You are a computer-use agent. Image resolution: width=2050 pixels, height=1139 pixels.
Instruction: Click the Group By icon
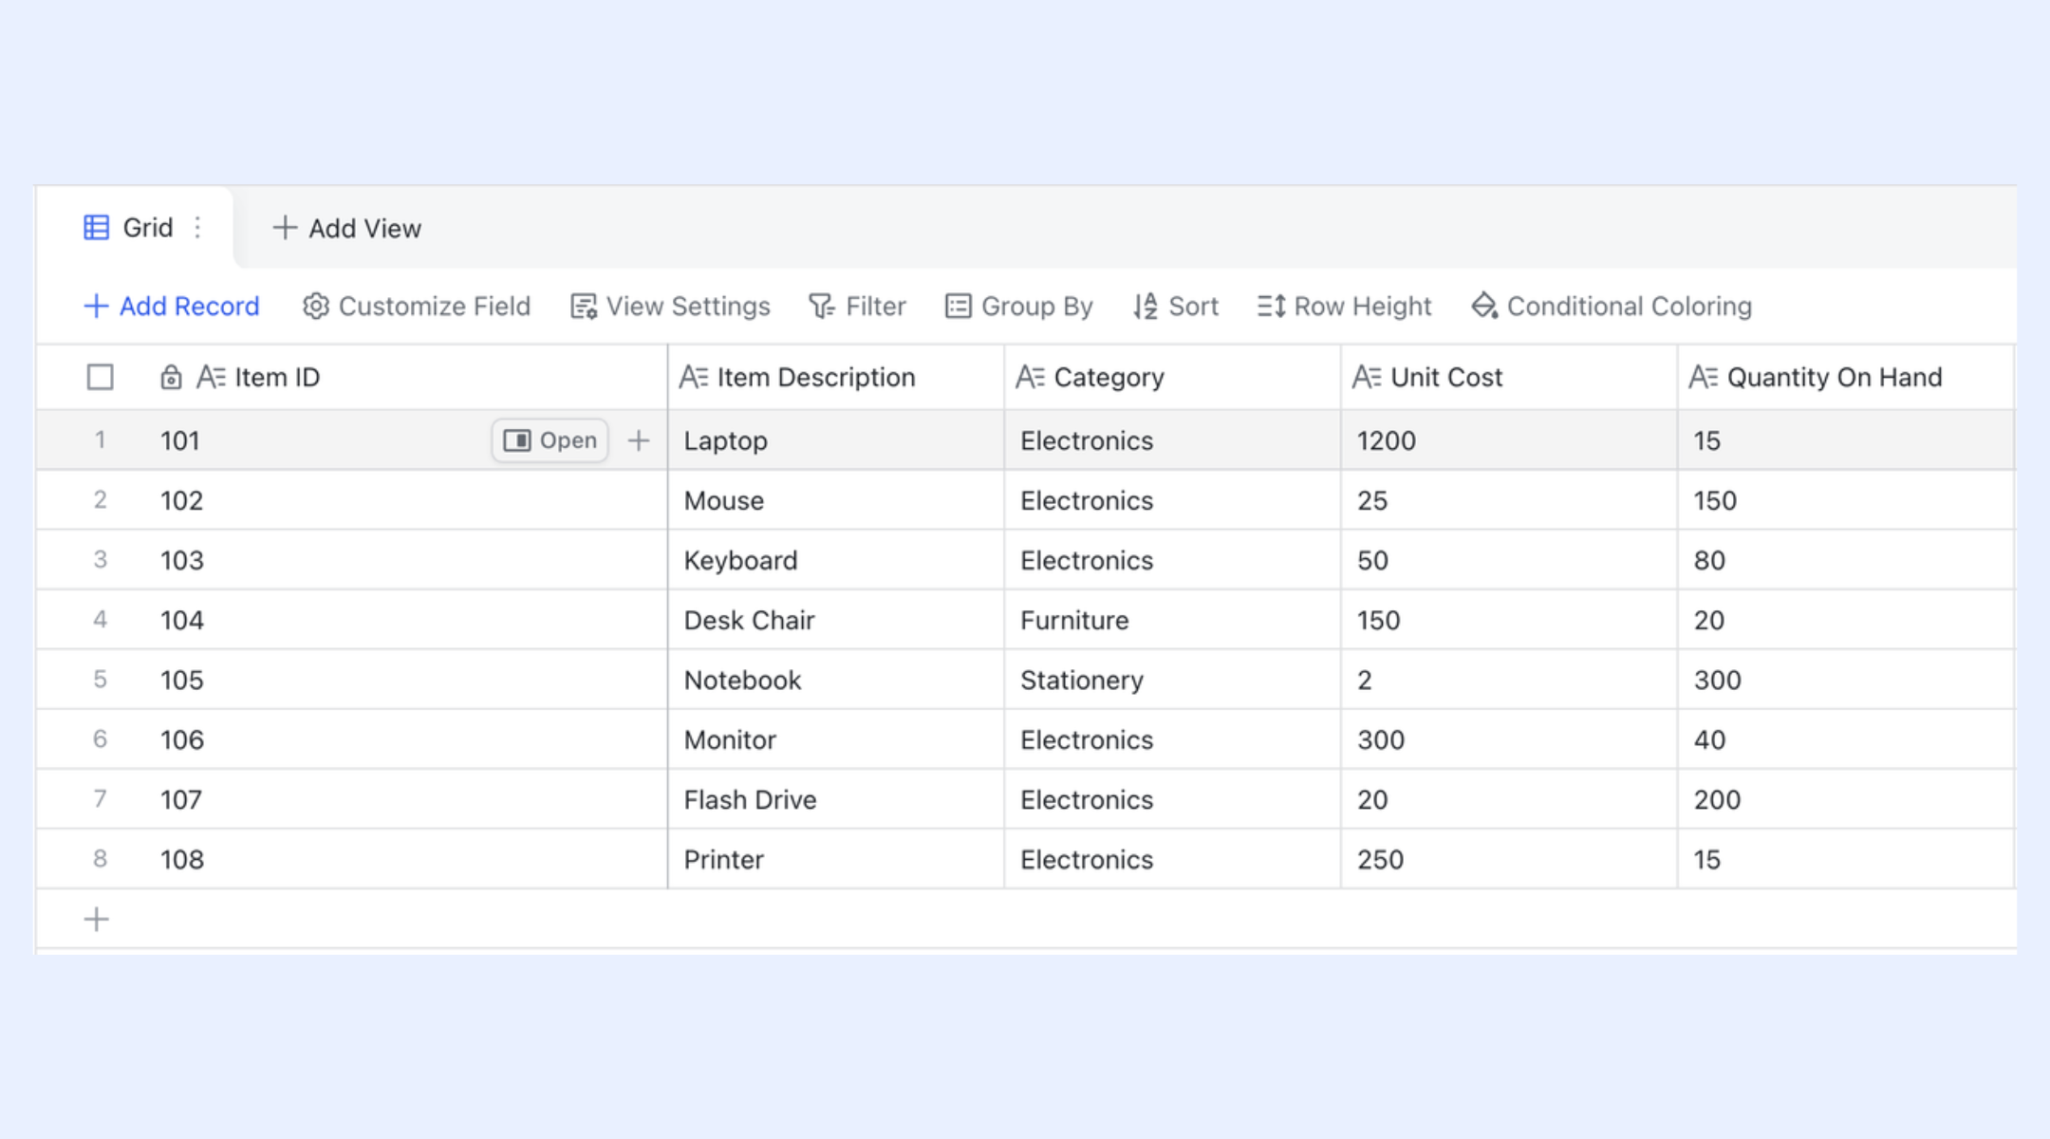pyautogui.click(x=959, y=307)
